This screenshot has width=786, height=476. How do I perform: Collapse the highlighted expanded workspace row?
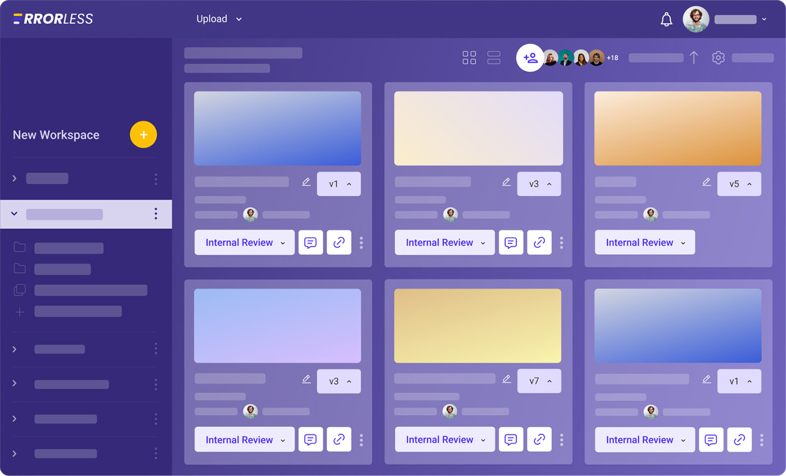pyautogui.click(x=15, y=214)
